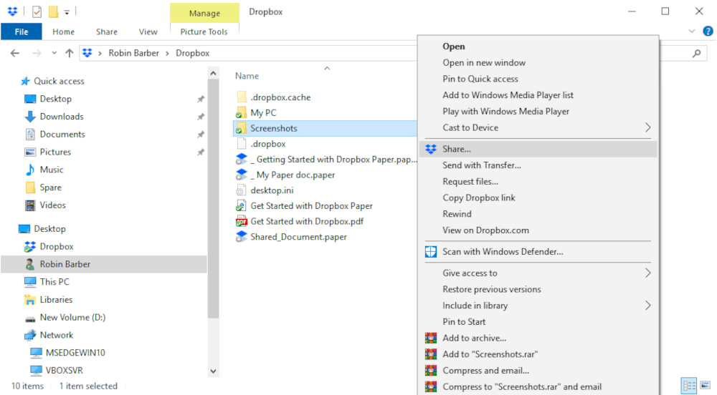Click the Dropbox icon in title bar

(12, 11)
